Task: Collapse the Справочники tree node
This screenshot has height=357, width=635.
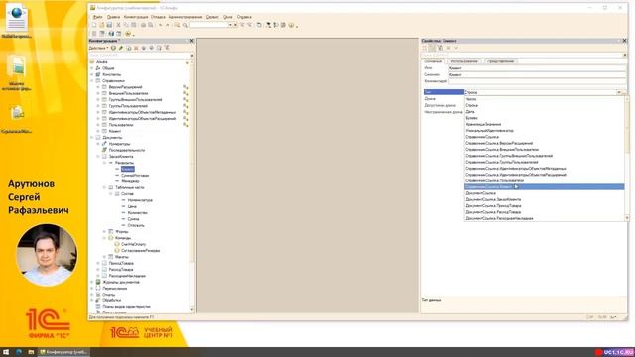Action: click(92, 81)
